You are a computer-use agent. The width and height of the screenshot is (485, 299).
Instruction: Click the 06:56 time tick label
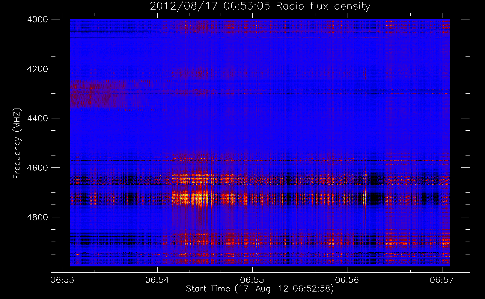tap(347, 280)
